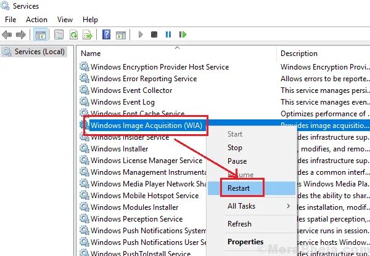Sort list by Name column header

pyautogui.click(x=176, y=54)
